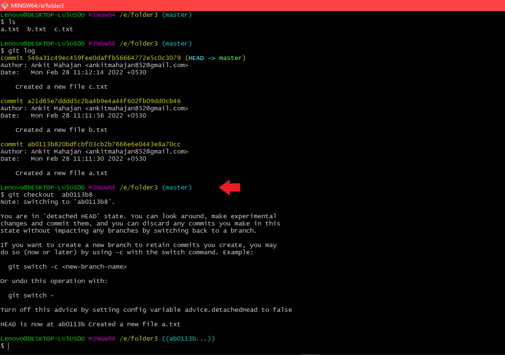Click the 'HEAD is now at ab0113b' line
The image size is (505, 355).
(x=90, y=324)
